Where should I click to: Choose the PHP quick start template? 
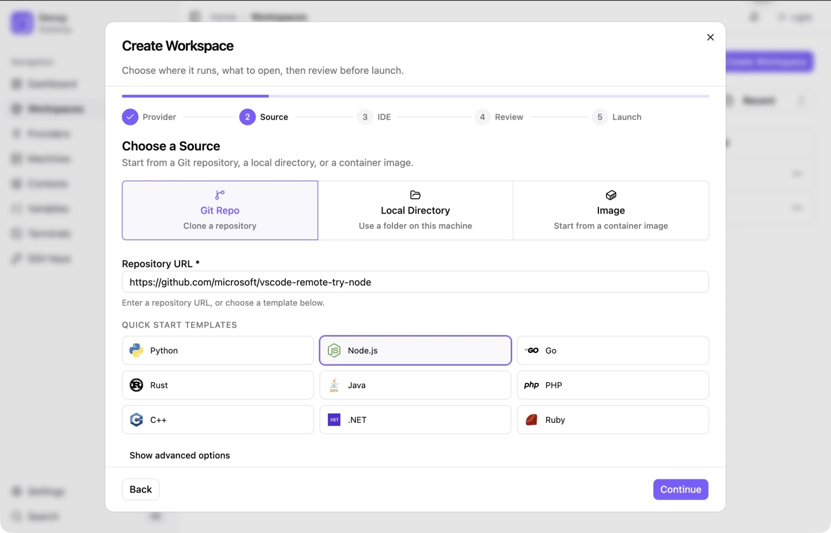613,385
